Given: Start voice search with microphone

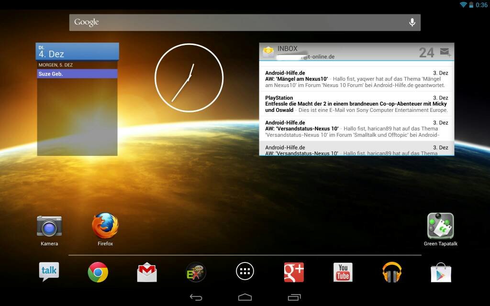Looking at the screenshot, I should 412,22.
